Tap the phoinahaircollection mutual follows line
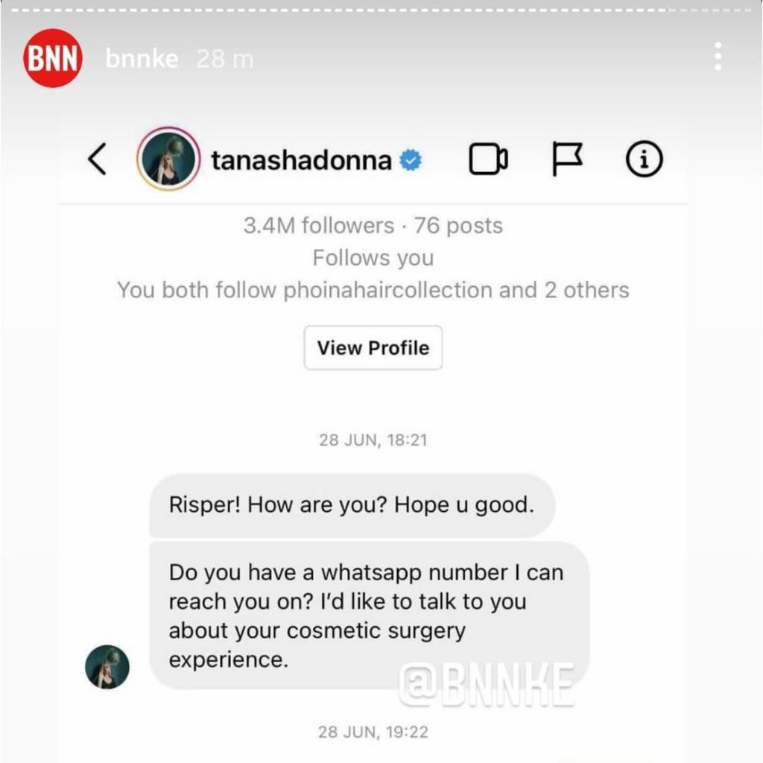This screenshot has height=763, width=763. click(x=373, y=290)
